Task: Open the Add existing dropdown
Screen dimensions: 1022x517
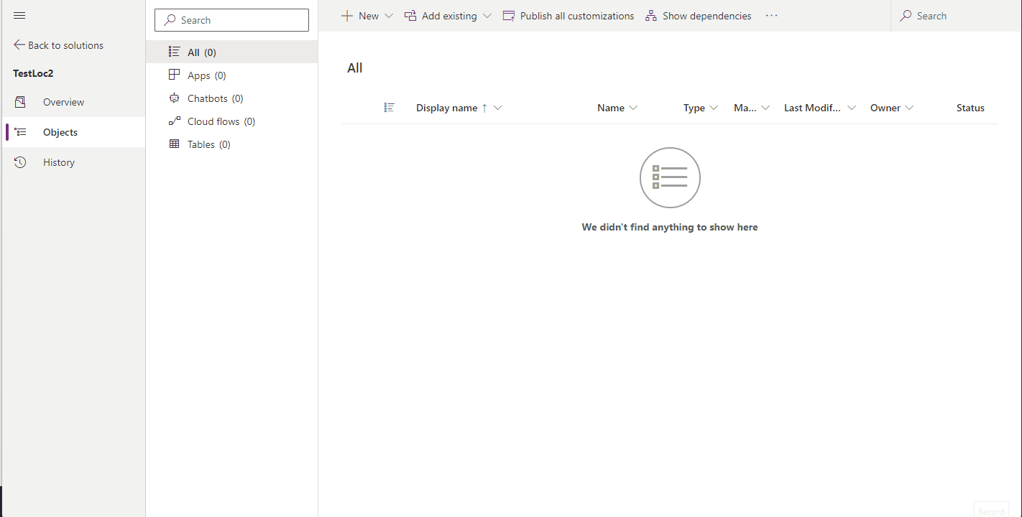Action: click(x=487, y=15)
